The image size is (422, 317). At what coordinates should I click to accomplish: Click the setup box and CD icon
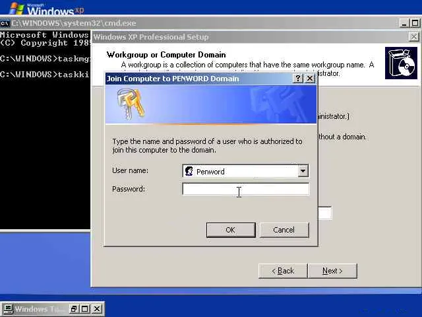coord(401,63)
